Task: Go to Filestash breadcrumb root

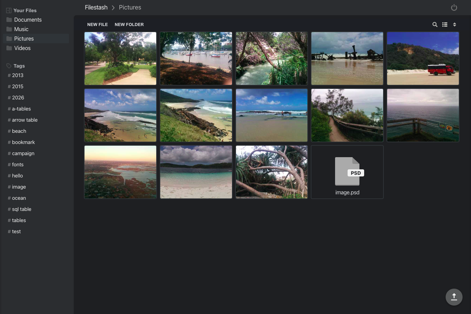Action: pyautogui.click(x=96, y=7)
